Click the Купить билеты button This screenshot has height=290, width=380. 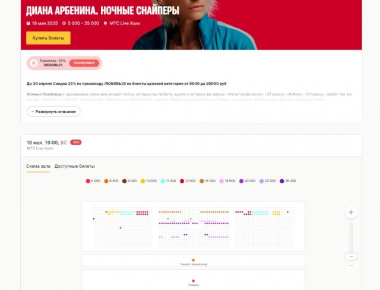(48, 38)
